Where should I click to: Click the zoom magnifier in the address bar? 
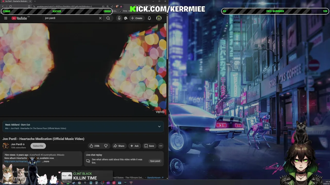pyautogui.click(x=107, y=6)
